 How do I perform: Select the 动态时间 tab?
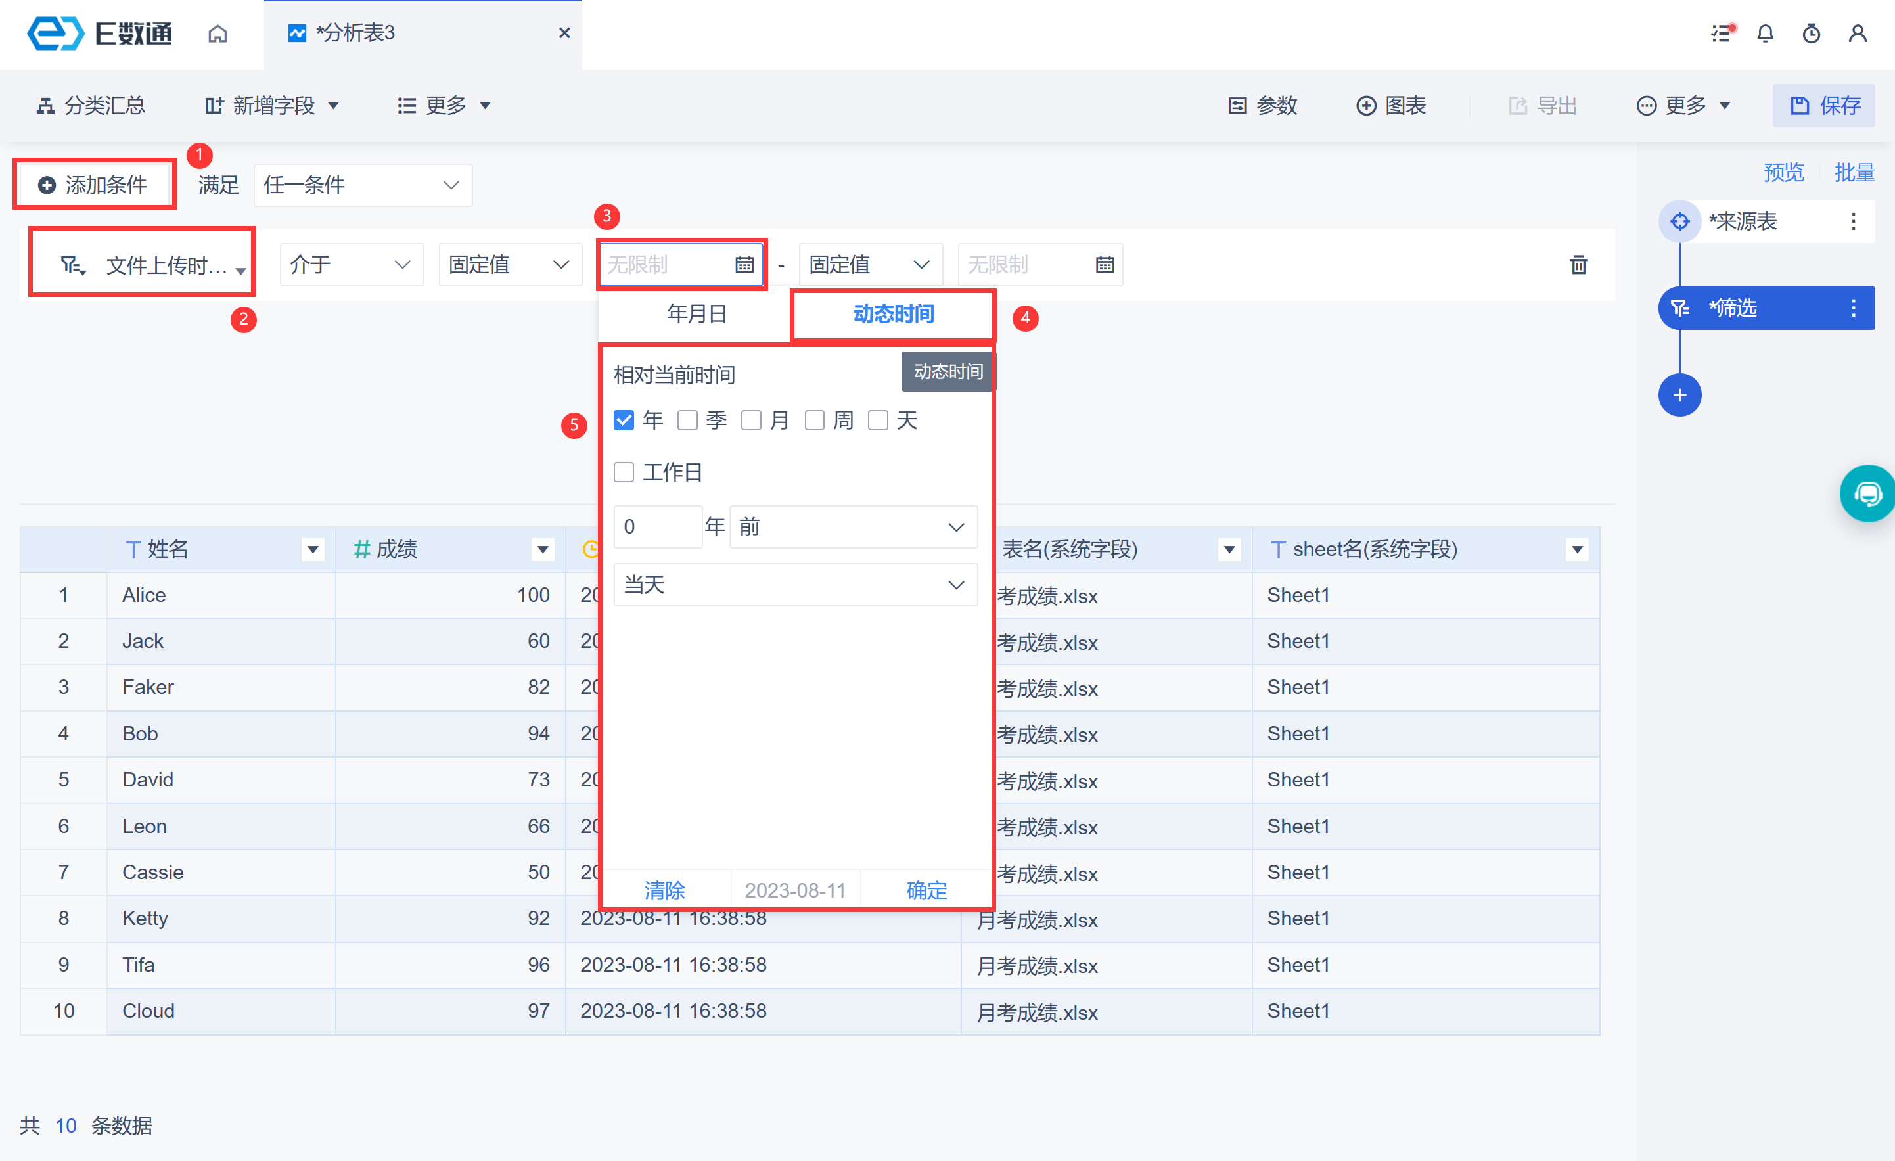pyautogui.click(x=893, y=313)
